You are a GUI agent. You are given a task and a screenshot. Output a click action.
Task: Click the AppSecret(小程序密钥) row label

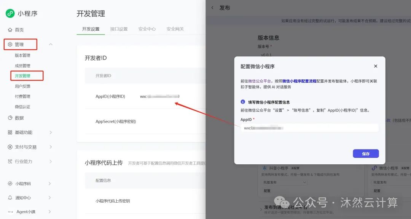point(116,121)
